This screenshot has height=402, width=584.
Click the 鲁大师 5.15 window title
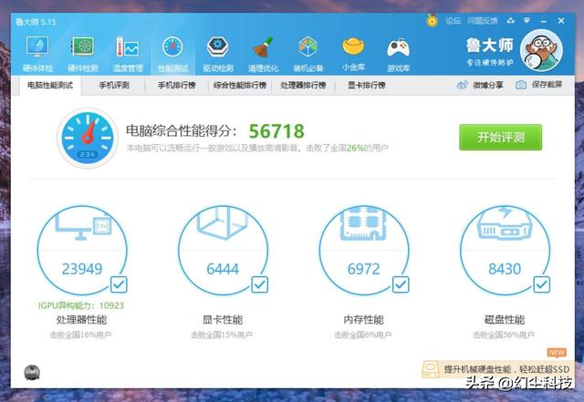coord(36,22)
